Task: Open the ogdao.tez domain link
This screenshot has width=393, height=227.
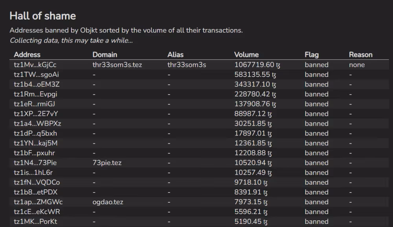Action: [x=108, y=202]
